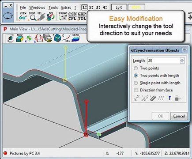
Task: Open the Extras menu
Action: click(x=66, y=8)
